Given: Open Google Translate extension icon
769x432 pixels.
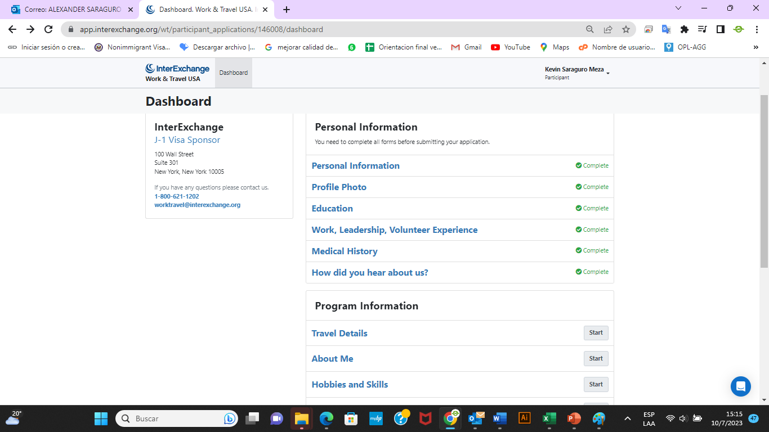Looking at the screenshot, I should 666,29.
